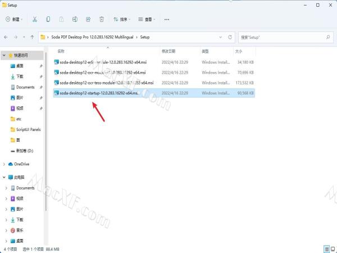Image resolution: width=337 pixels, height=253 pixels.
Task: Go up one folder with up arrow
Action: coord(31,37)
